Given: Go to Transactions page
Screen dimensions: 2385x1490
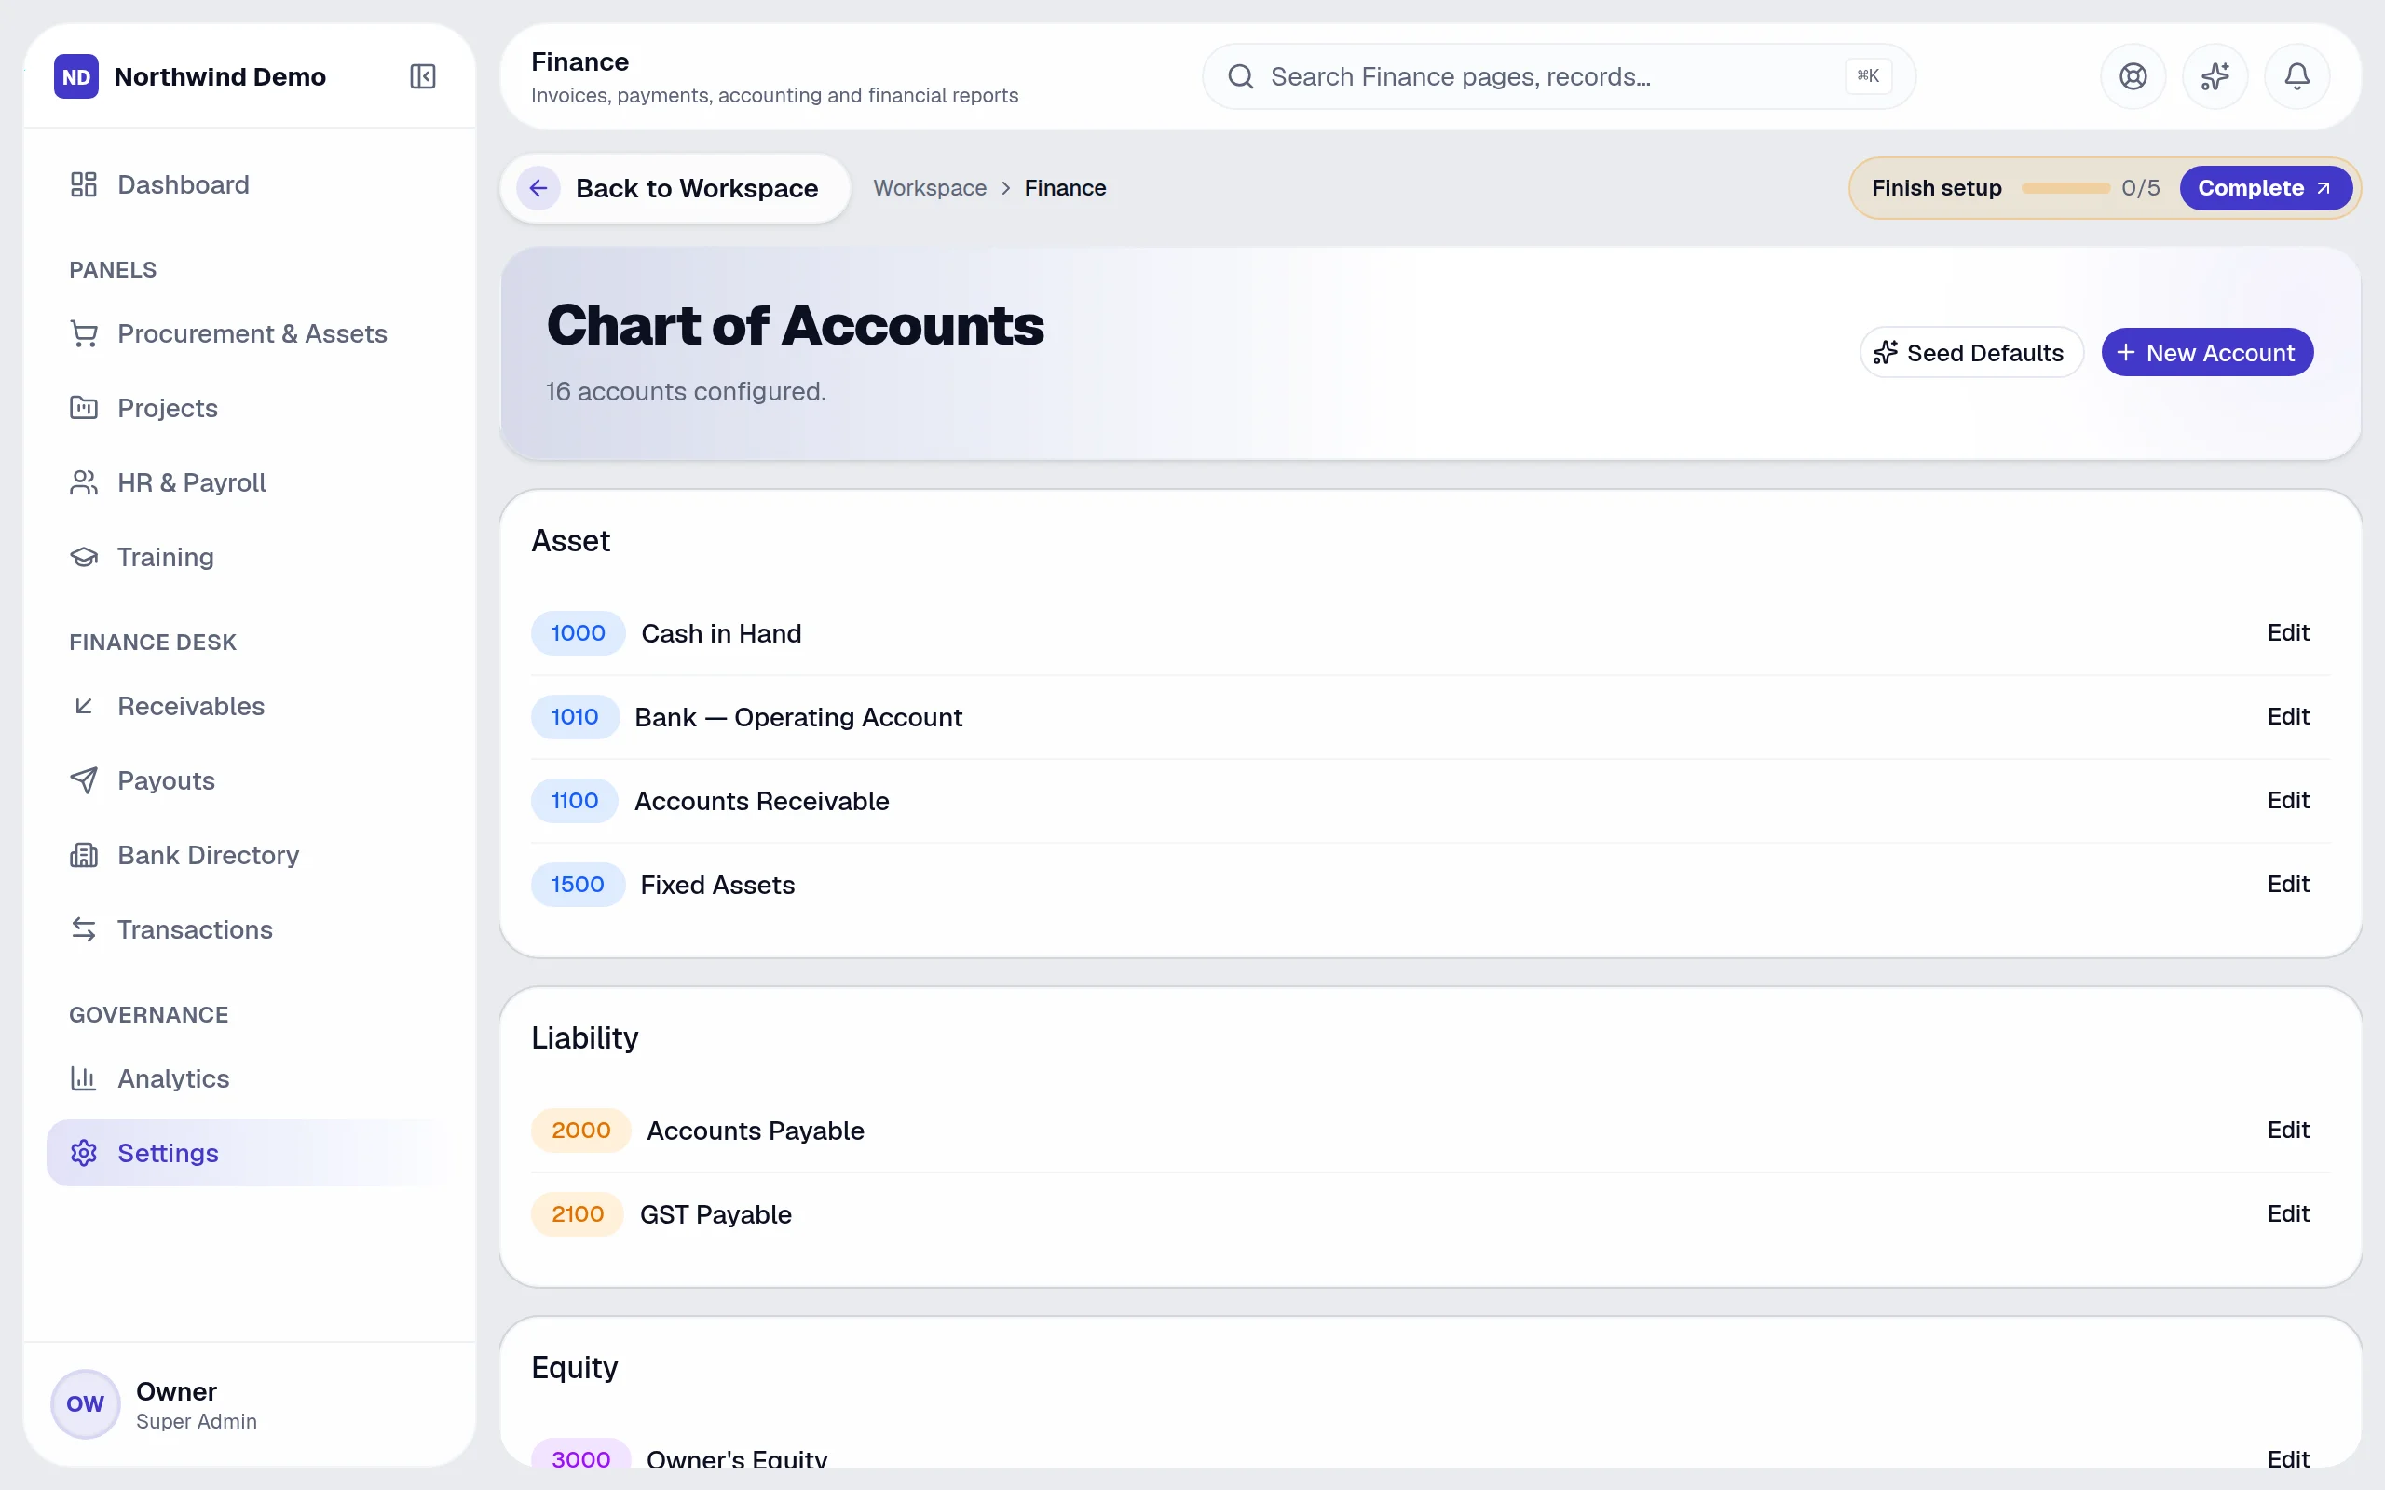Looking at the screenshot, I should 249,929.
